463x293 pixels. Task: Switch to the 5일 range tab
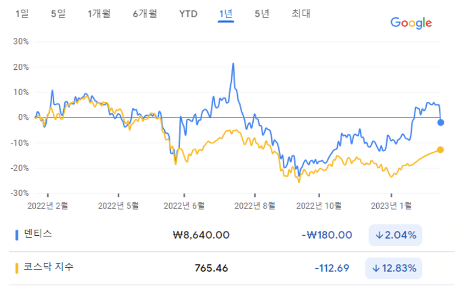click(58, 14)
